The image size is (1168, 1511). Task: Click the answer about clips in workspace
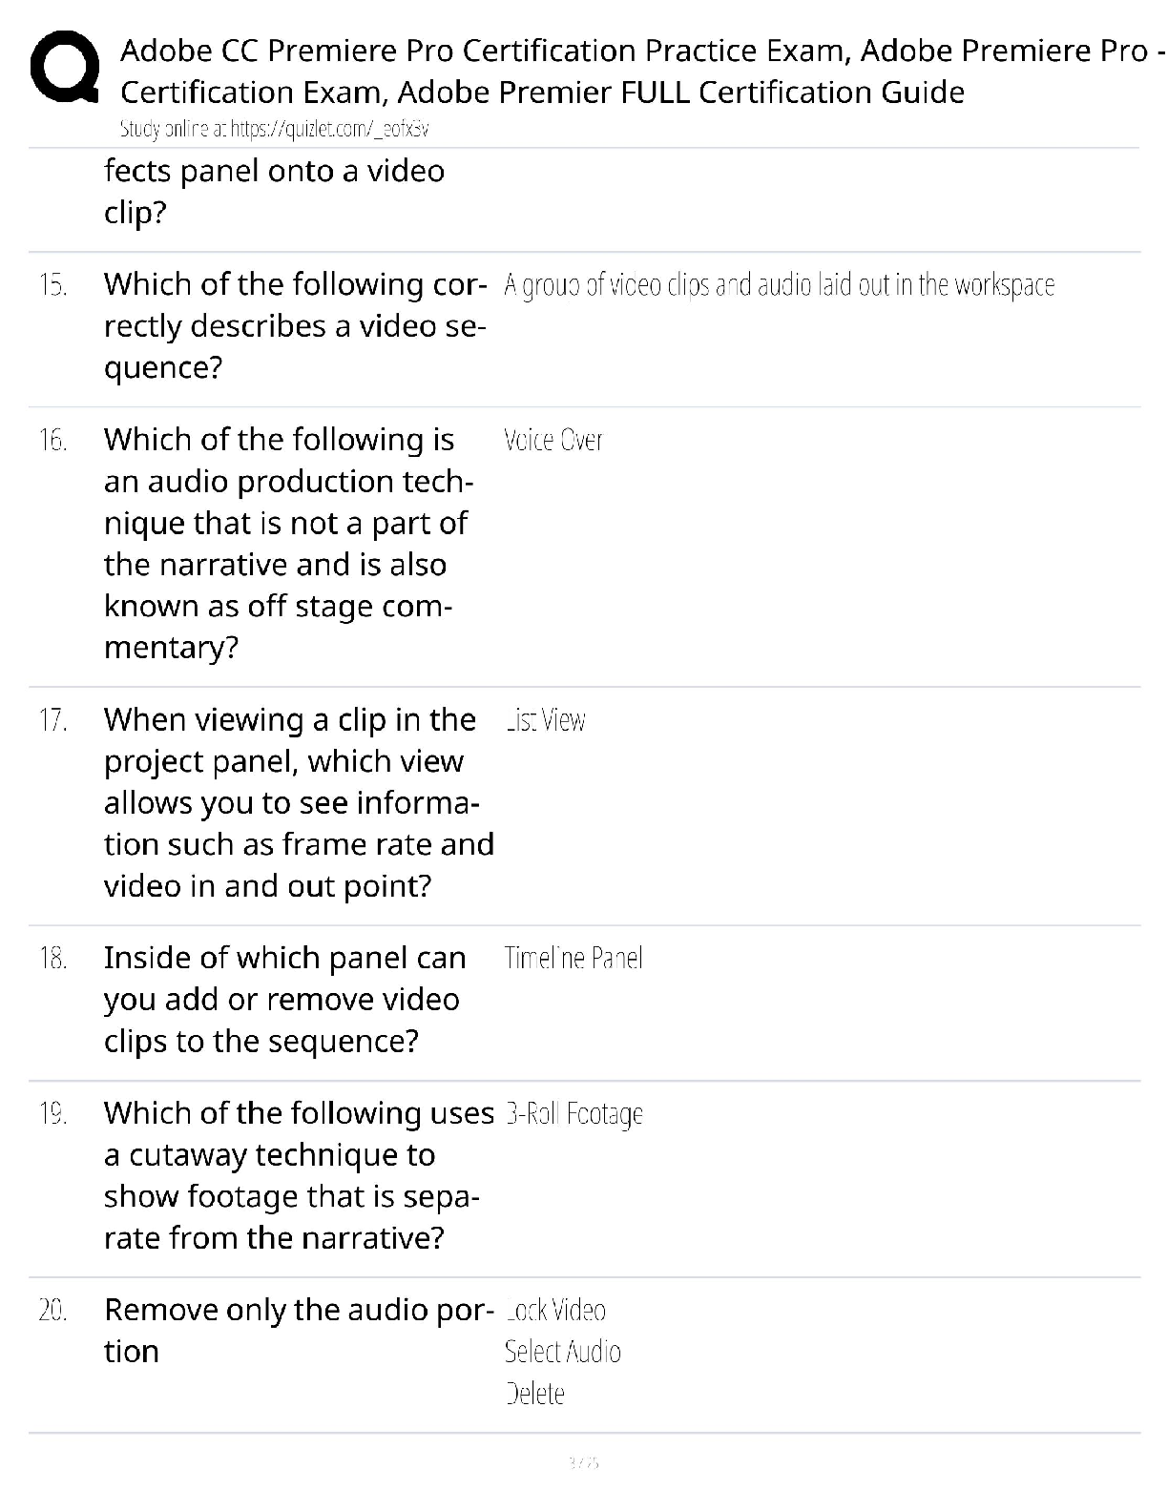point(779,284)
